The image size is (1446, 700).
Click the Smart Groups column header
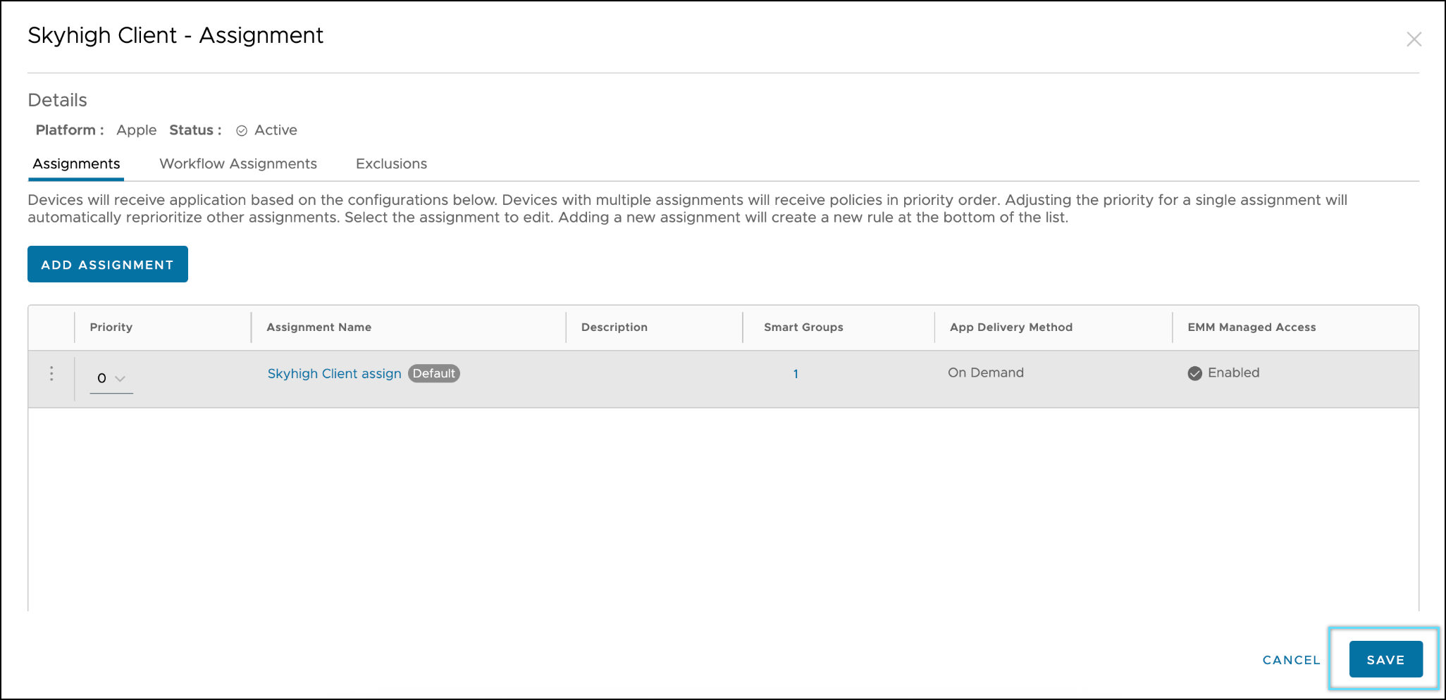point(803,327)
